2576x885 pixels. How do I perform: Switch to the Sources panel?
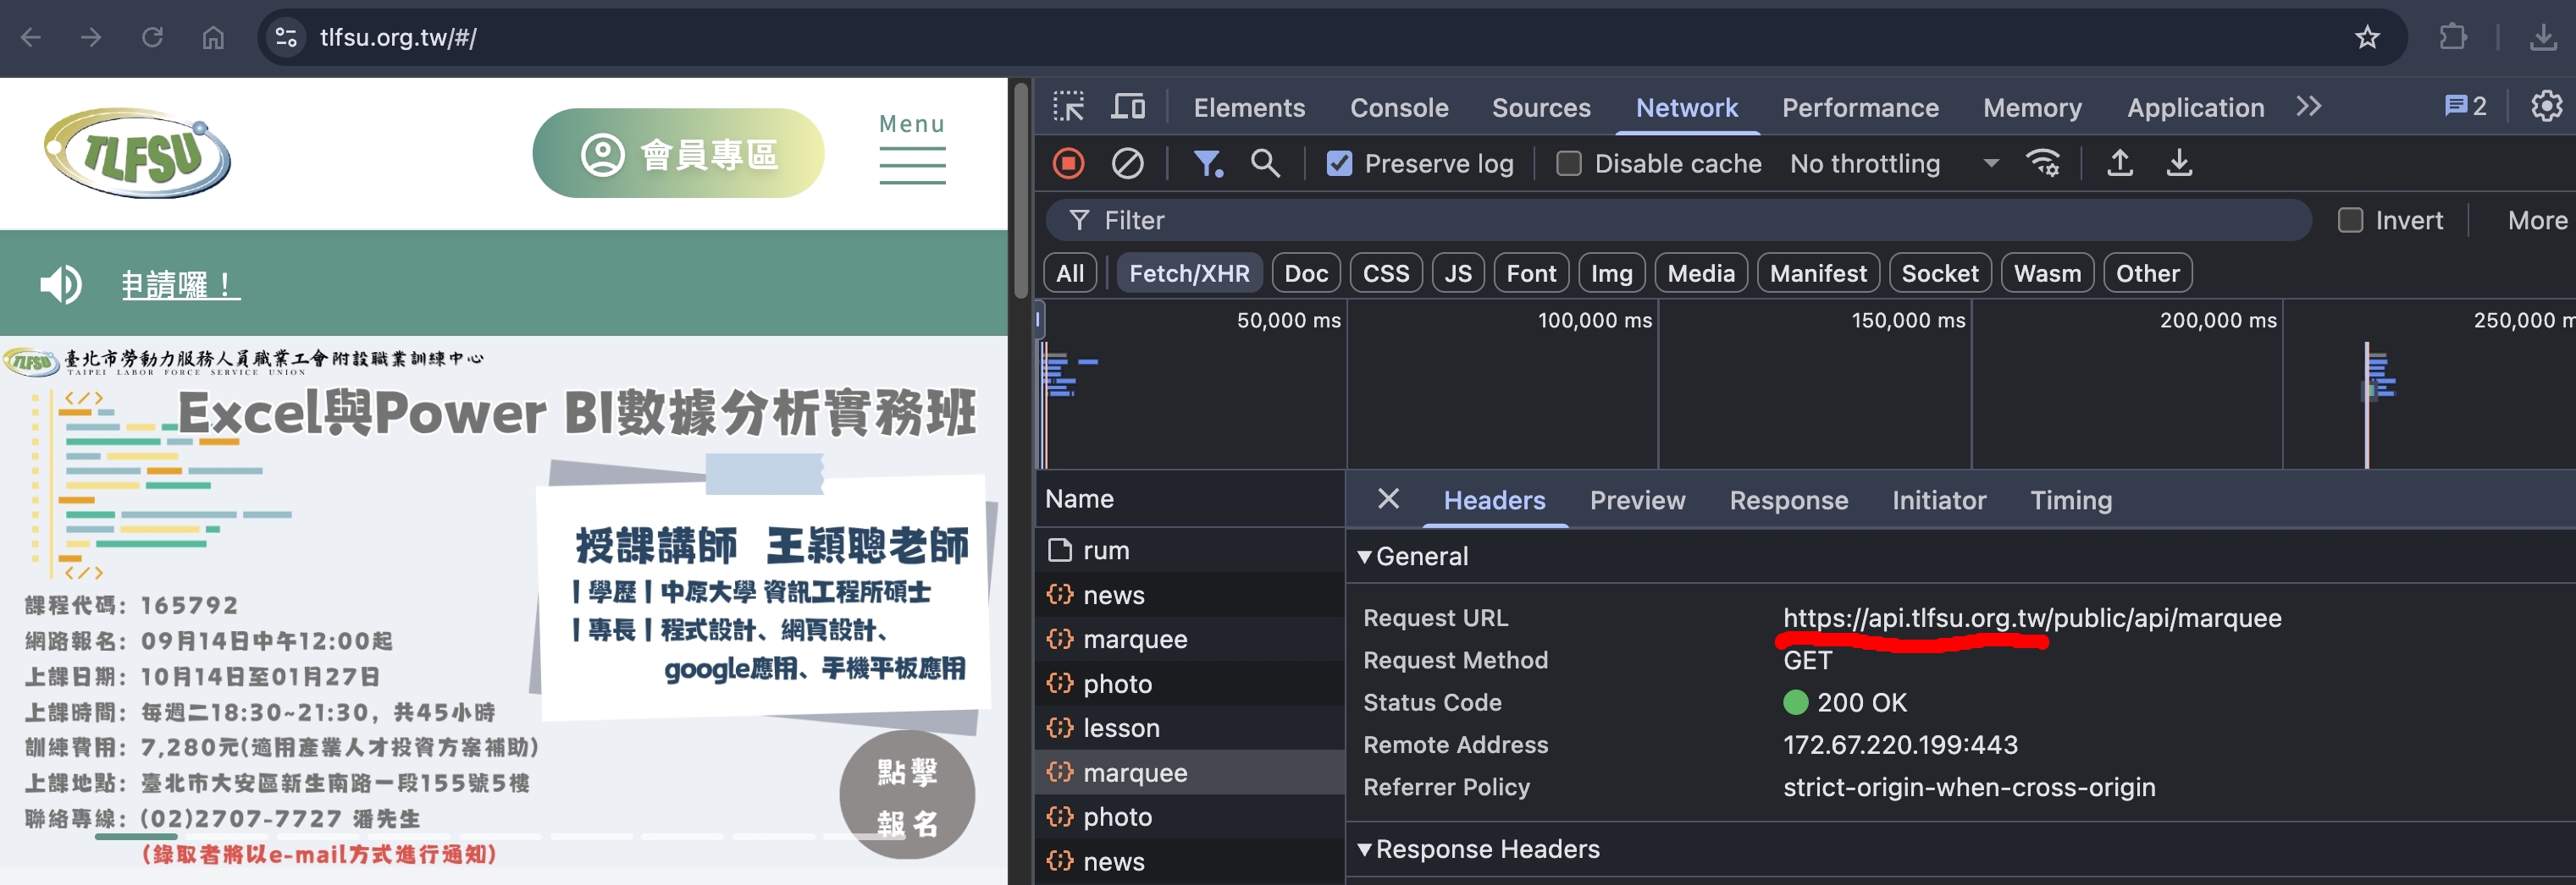click(x=1541, y=107)
